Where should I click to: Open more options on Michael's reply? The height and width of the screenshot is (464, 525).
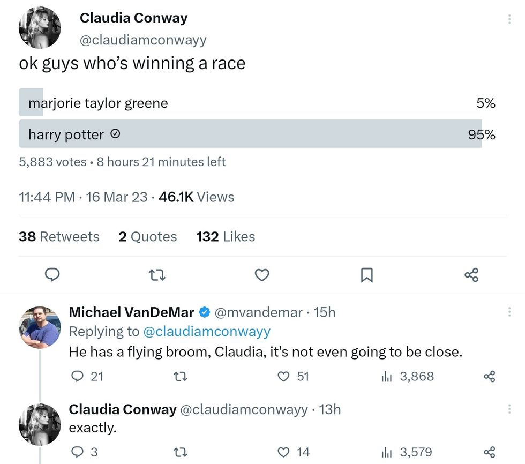coord(509,312)
